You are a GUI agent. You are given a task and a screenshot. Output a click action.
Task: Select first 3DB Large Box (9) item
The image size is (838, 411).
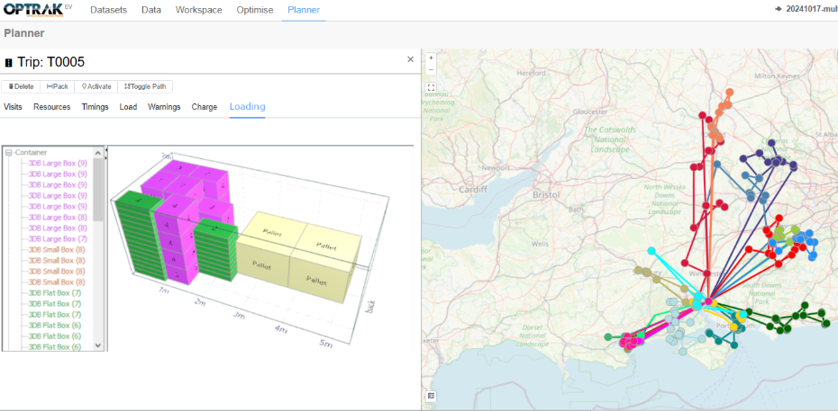click(x=58, y=163)
